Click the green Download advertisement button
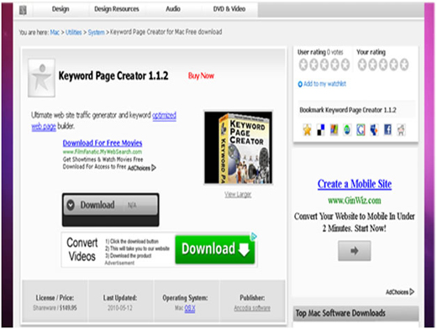 (215, 249)
